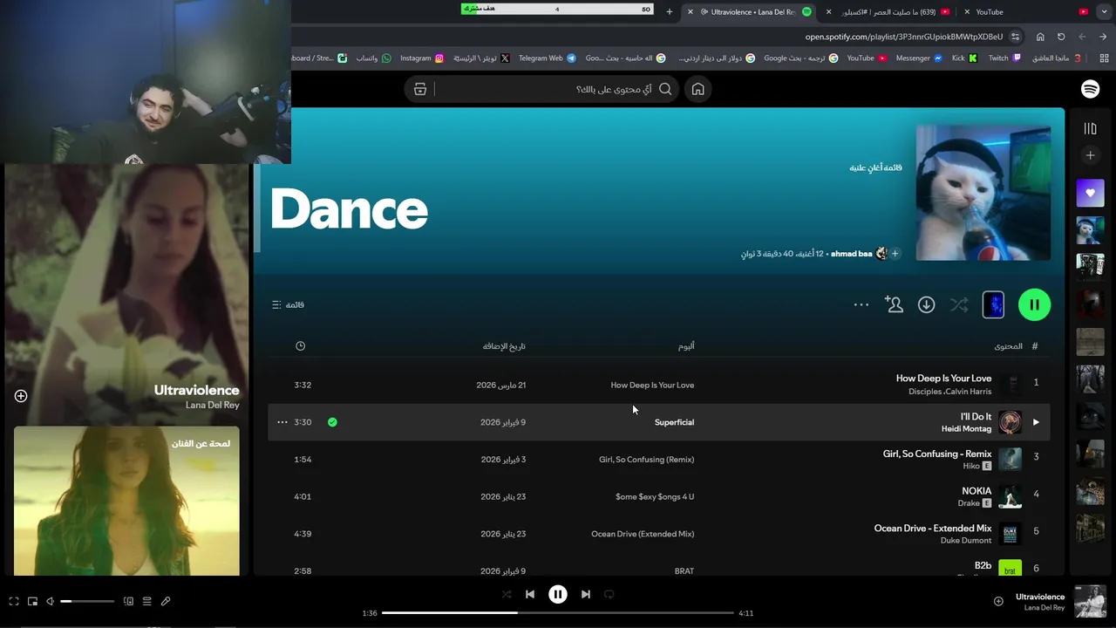The image size is (1116, 628).
Task: Open connect to a device icon
Action: coord(128,601)
